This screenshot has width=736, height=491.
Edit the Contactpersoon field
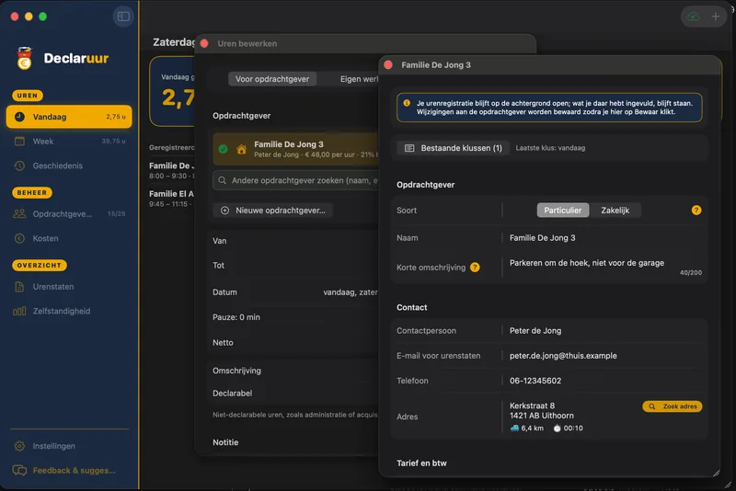pos(605,331)
